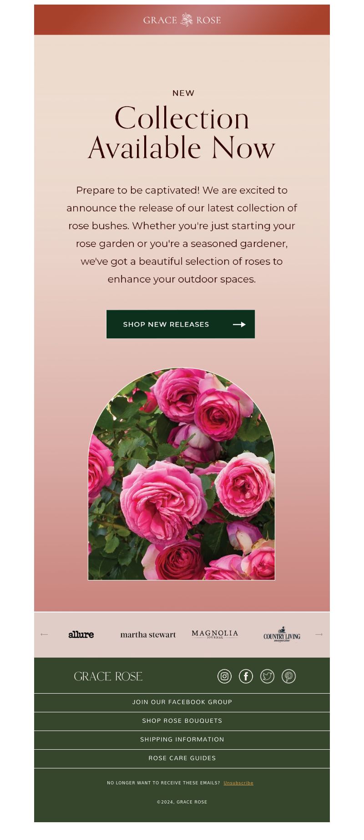This screenshot has width=364, height=840.
Task: Open the Instagram icon in footer
Action: [x=224, y=676]
